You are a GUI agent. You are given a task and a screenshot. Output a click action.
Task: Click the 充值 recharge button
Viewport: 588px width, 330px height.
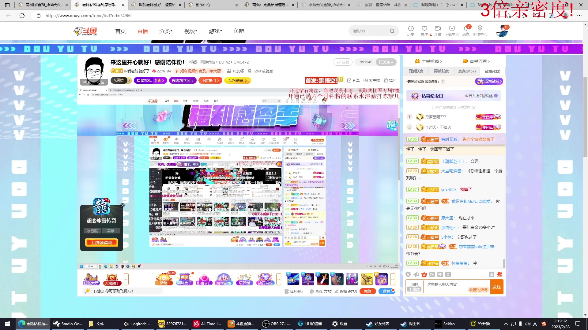coord(367,291)
